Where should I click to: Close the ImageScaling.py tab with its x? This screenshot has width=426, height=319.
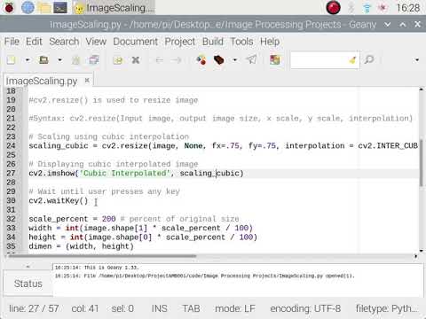point(87,80)
